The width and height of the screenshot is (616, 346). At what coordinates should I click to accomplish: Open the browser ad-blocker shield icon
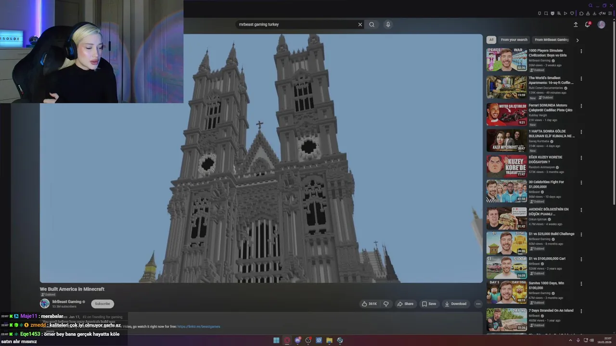point(552,13)
